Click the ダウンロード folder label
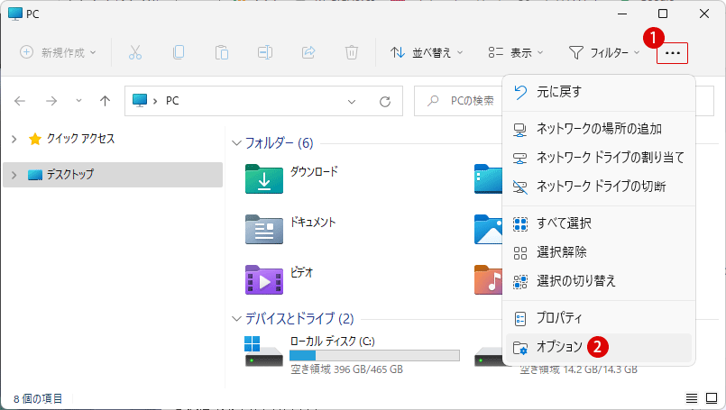Image resolution: width=726 pixels, height=410 pixels. (314, 171)
